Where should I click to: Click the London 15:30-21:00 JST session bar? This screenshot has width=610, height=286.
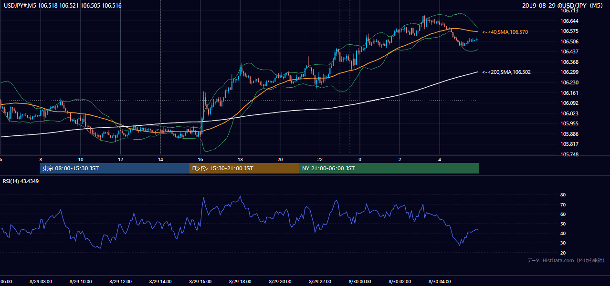tap(244, 168)
